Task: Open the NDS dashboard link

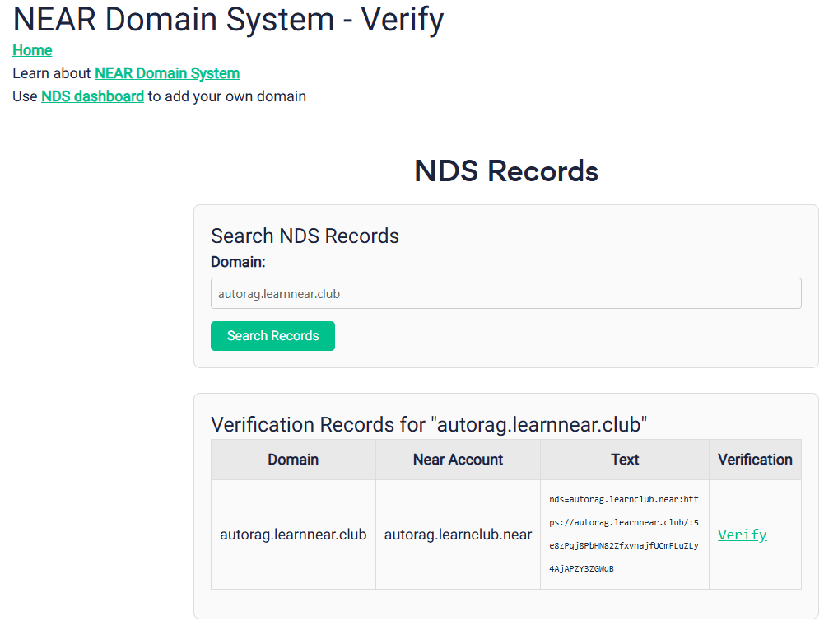Action: pos(92,96)
